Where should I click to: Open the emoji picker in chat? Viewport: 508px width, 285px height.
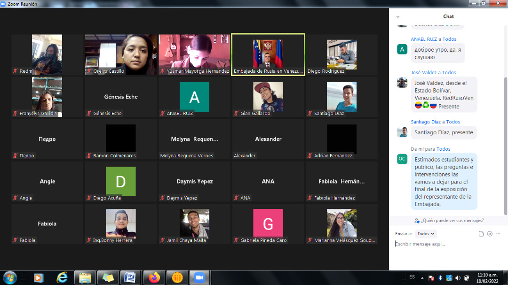490,234
